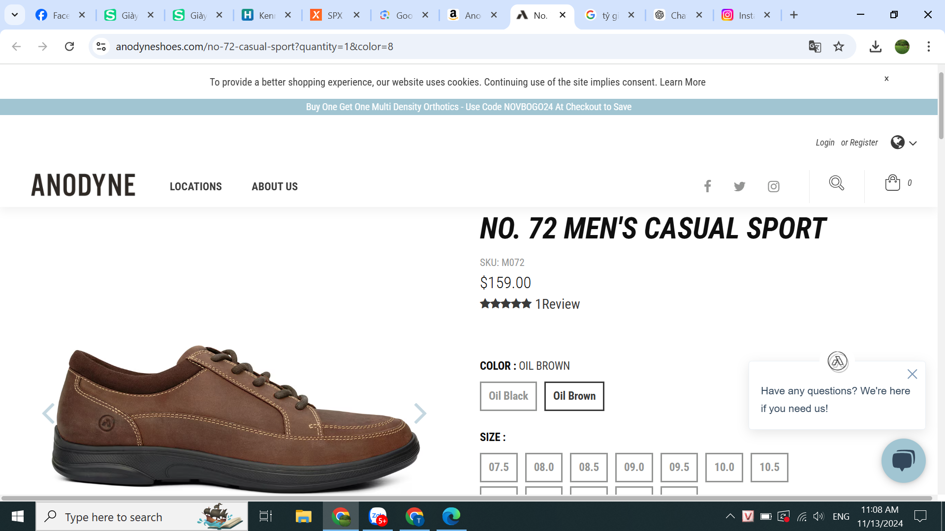This screenshot has width=945, height=531.
Task: Open the Instagram icon in header
Action: tap(773, 186)
